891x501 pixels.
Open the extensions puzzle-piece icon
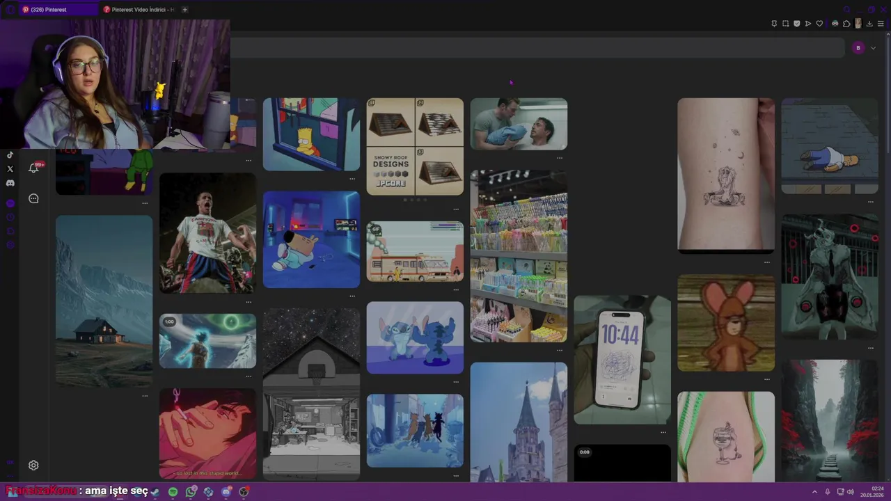[846, 24]
